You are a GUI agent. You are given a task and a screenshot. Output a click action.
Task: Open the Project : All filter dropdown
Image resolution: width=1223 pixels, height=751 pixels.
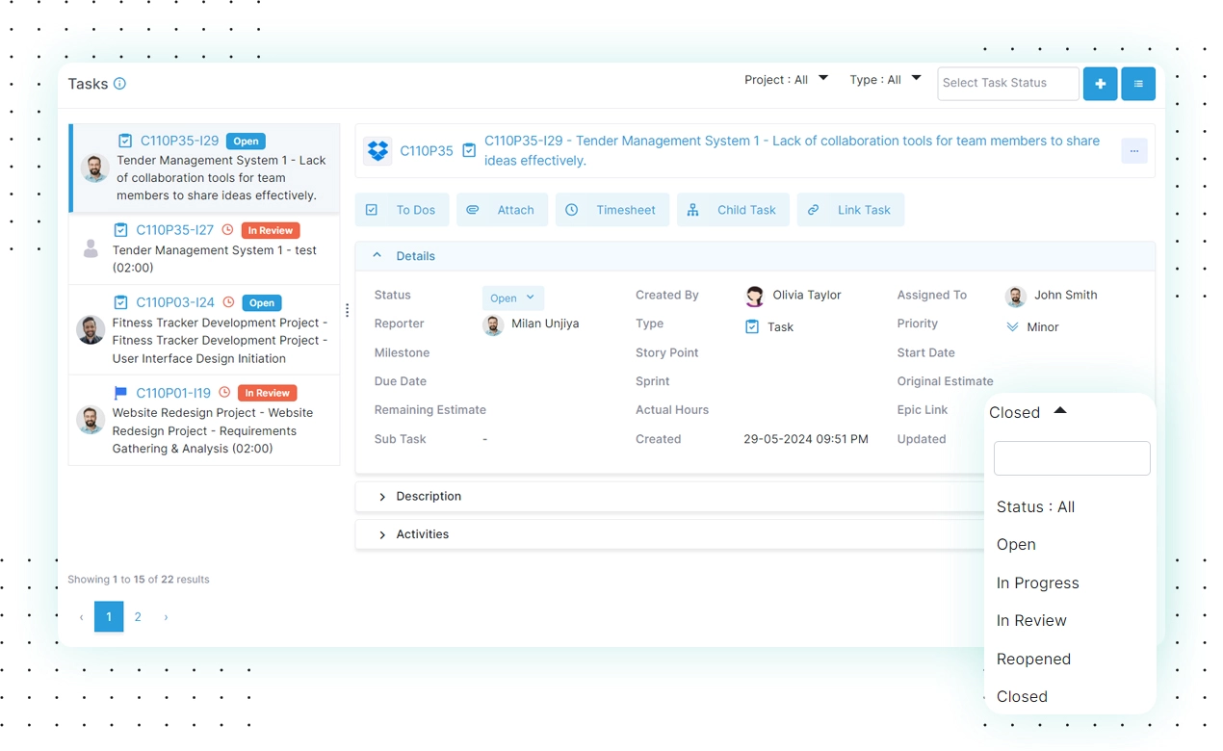(787, 79)
